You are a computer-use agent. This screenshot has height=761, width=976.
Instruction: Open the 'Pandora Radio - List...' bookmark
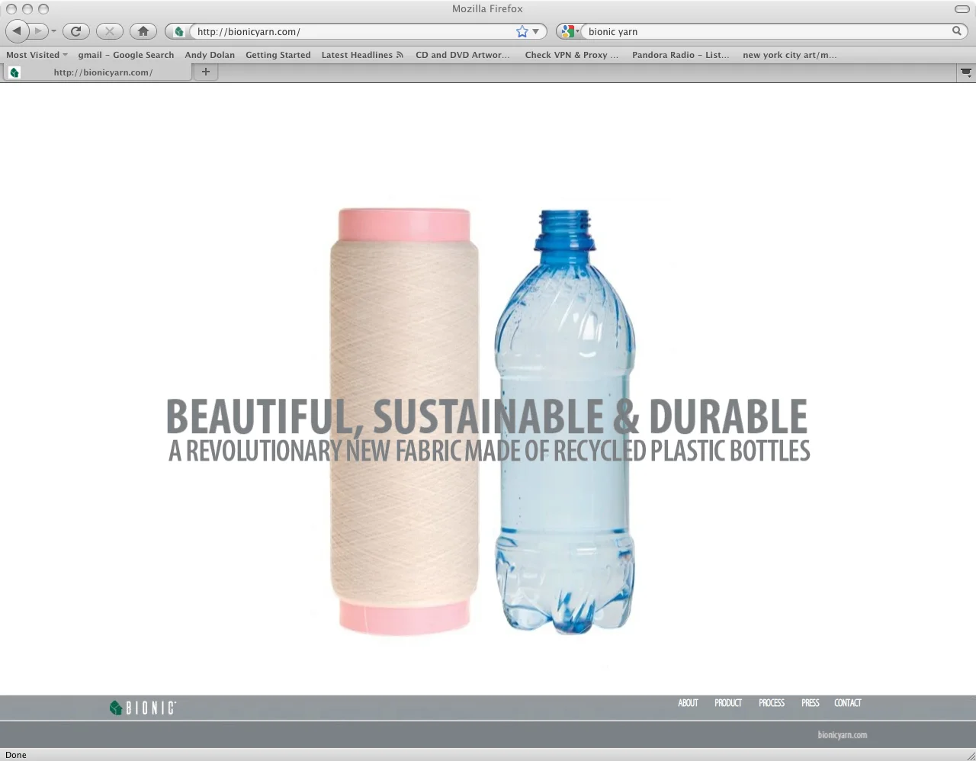click(680, 55)
